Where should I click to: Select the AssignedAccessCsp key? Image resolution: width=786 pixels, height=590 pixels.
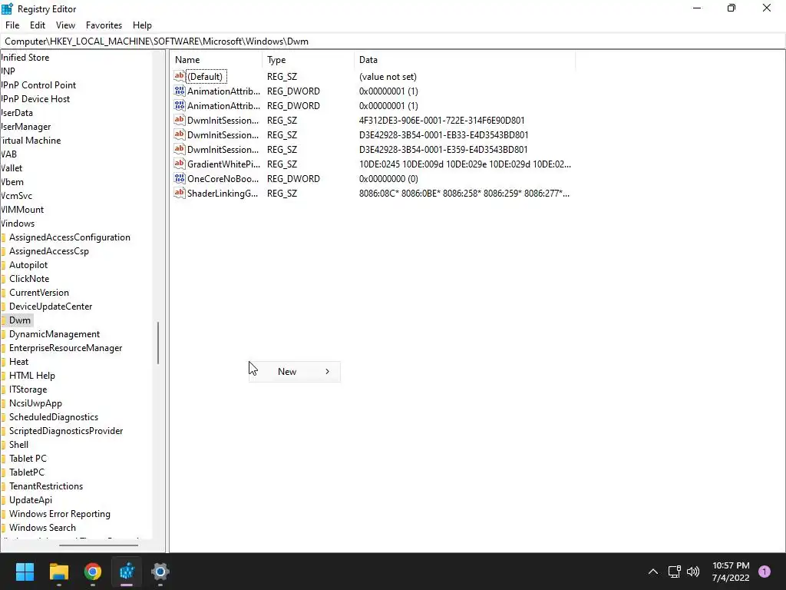tap(49, 251)
